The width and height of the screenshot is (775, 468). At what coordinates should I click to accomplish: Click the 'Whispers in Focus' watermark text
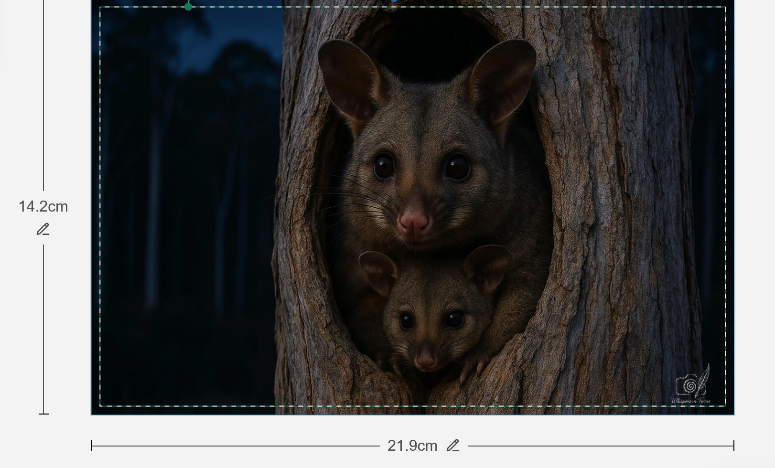691,401
